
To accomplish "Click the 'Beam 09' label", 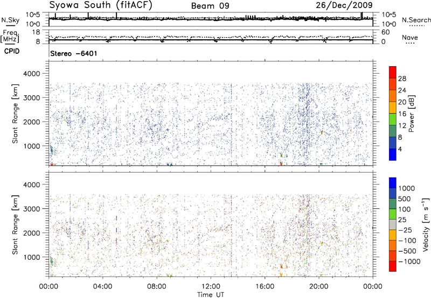I will pos(210,6).
